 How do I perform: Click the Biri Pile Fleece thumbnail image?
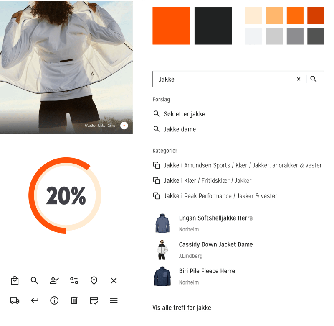point(162,276)
